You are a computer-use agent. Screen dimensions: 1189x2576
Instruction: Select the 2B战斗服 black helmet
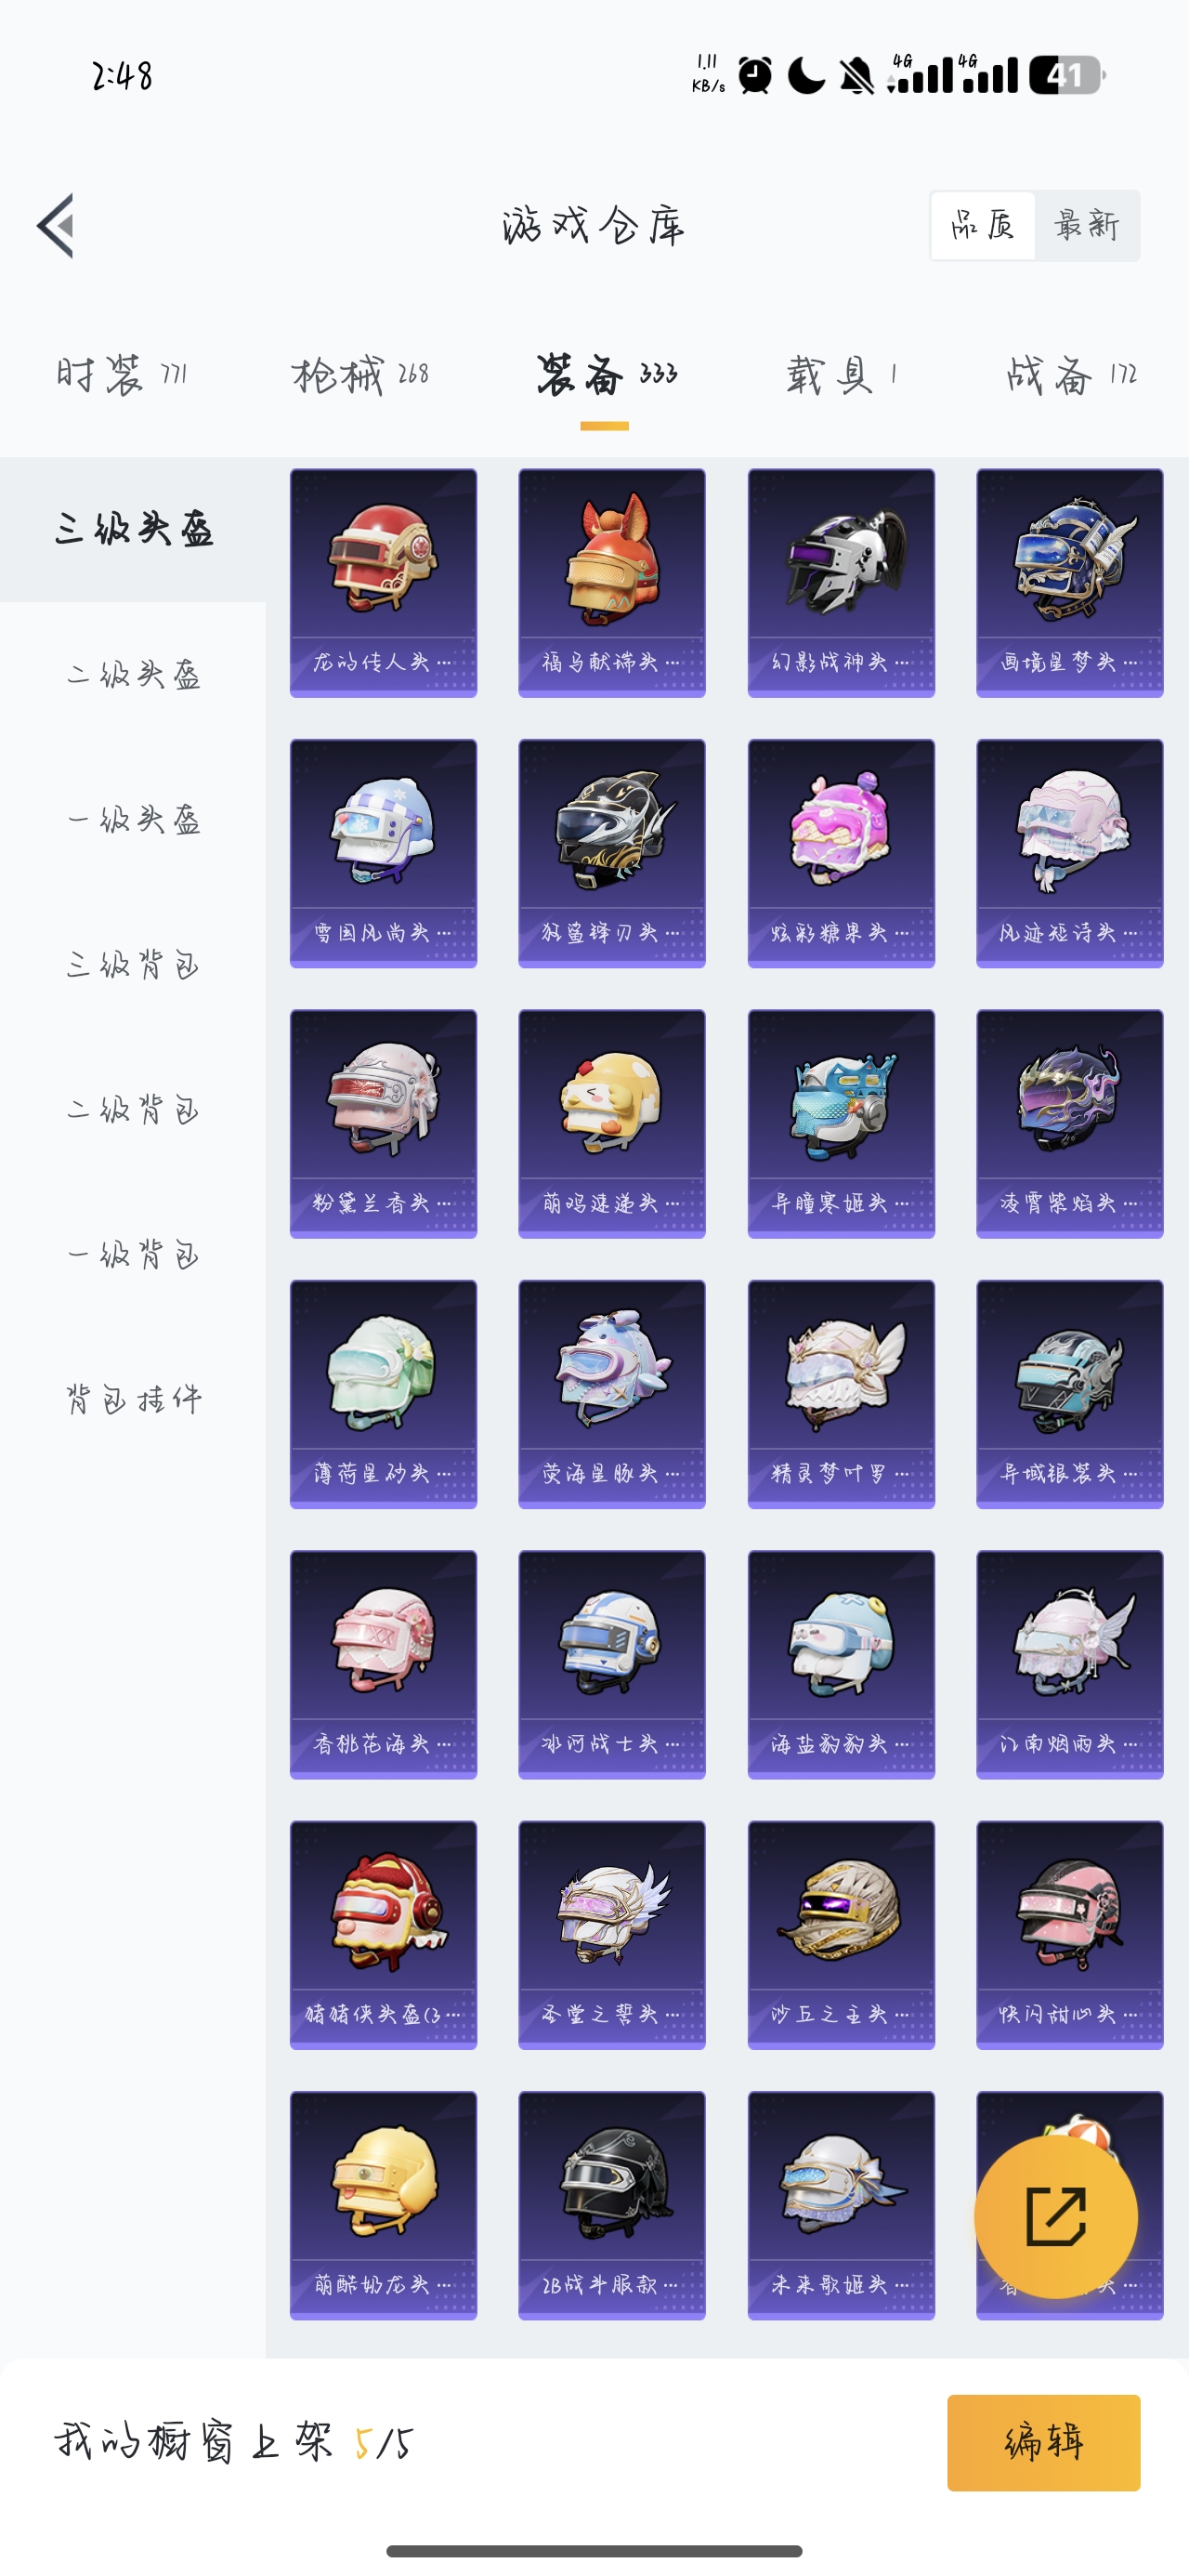coord(612,2205)
